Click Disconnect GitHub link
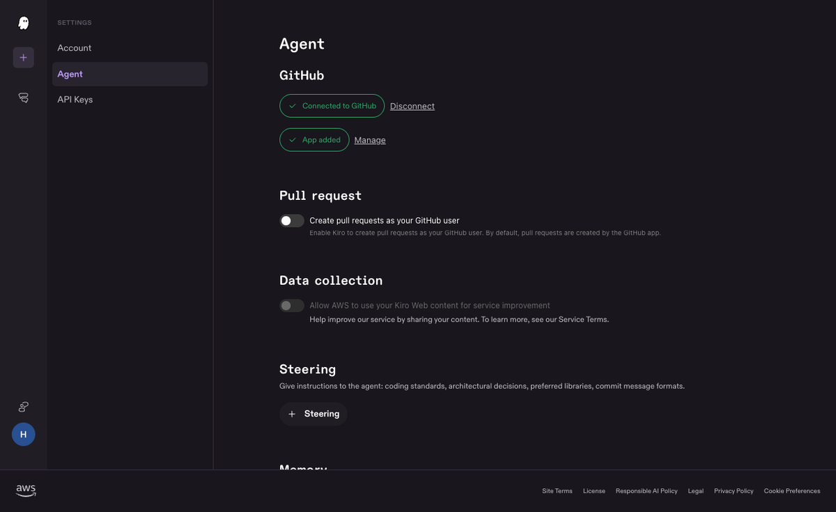 pos(412,106)
